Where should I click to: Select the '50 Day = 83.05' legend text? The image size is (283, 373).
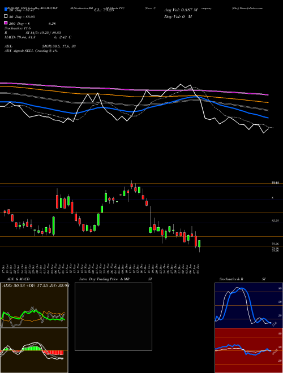click(x=22, y=16)
